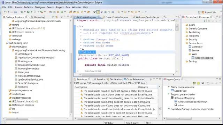Collapse the Javadoc comment fold marker
This screenshot has height=125, width=223.
tap(77, 26)
